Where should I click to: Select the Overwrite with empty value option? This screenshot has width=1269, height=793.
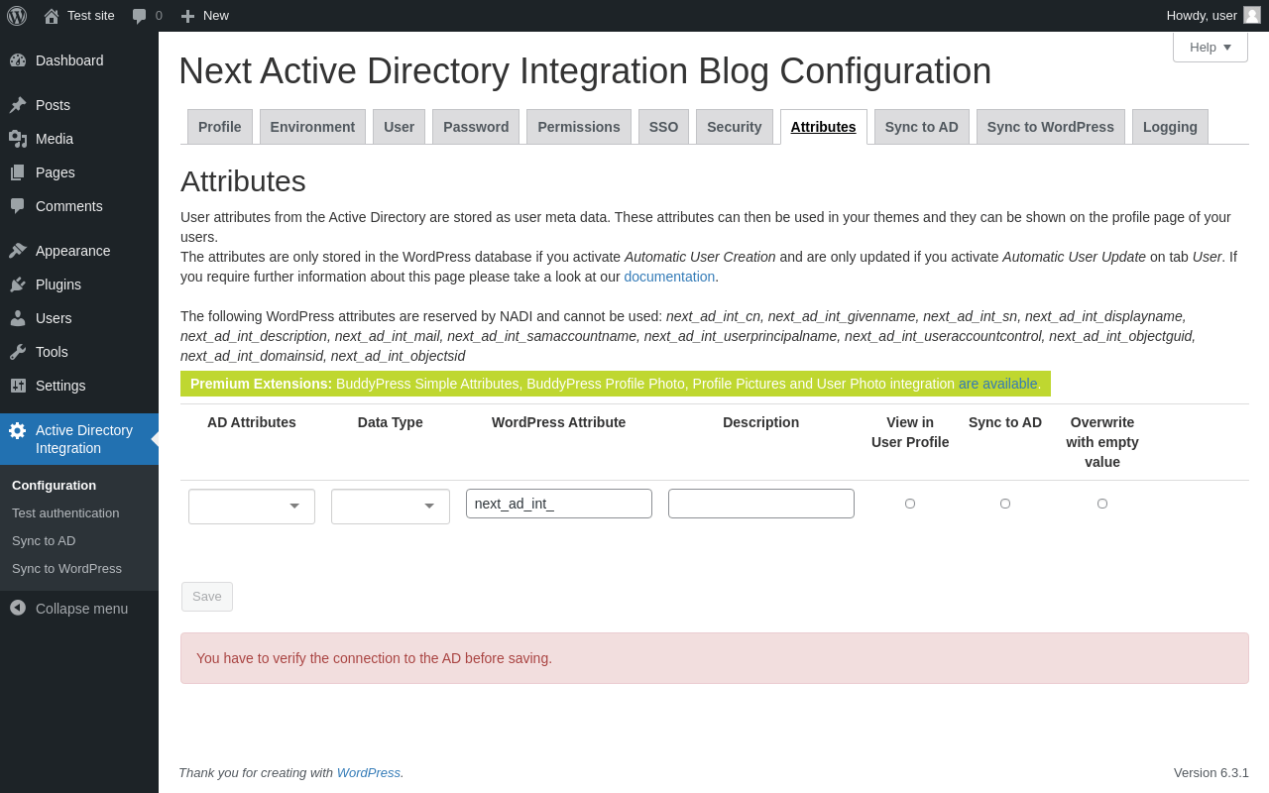[1102, 504]
